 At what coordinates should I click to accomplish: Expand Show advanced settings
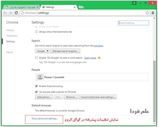[45, 119]
